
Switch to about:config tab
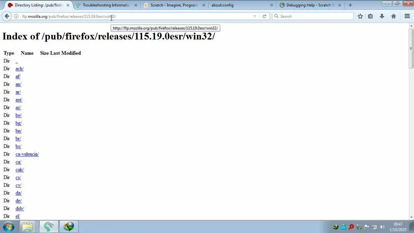tap(242, 5)
